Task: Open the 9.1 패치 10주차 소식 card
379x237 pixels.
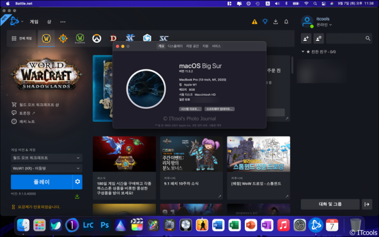Action: pos(191,168)
